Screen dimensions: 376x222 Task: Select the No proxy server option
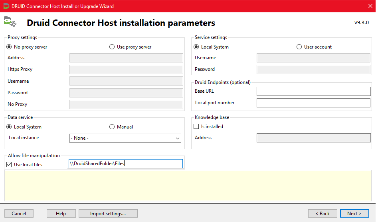pyautogui.click(x=27, y=47)
